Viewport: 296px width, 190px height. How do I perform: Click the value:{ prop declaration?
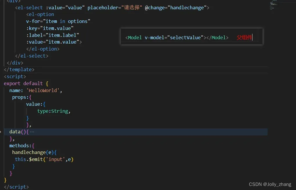point(36,104)
